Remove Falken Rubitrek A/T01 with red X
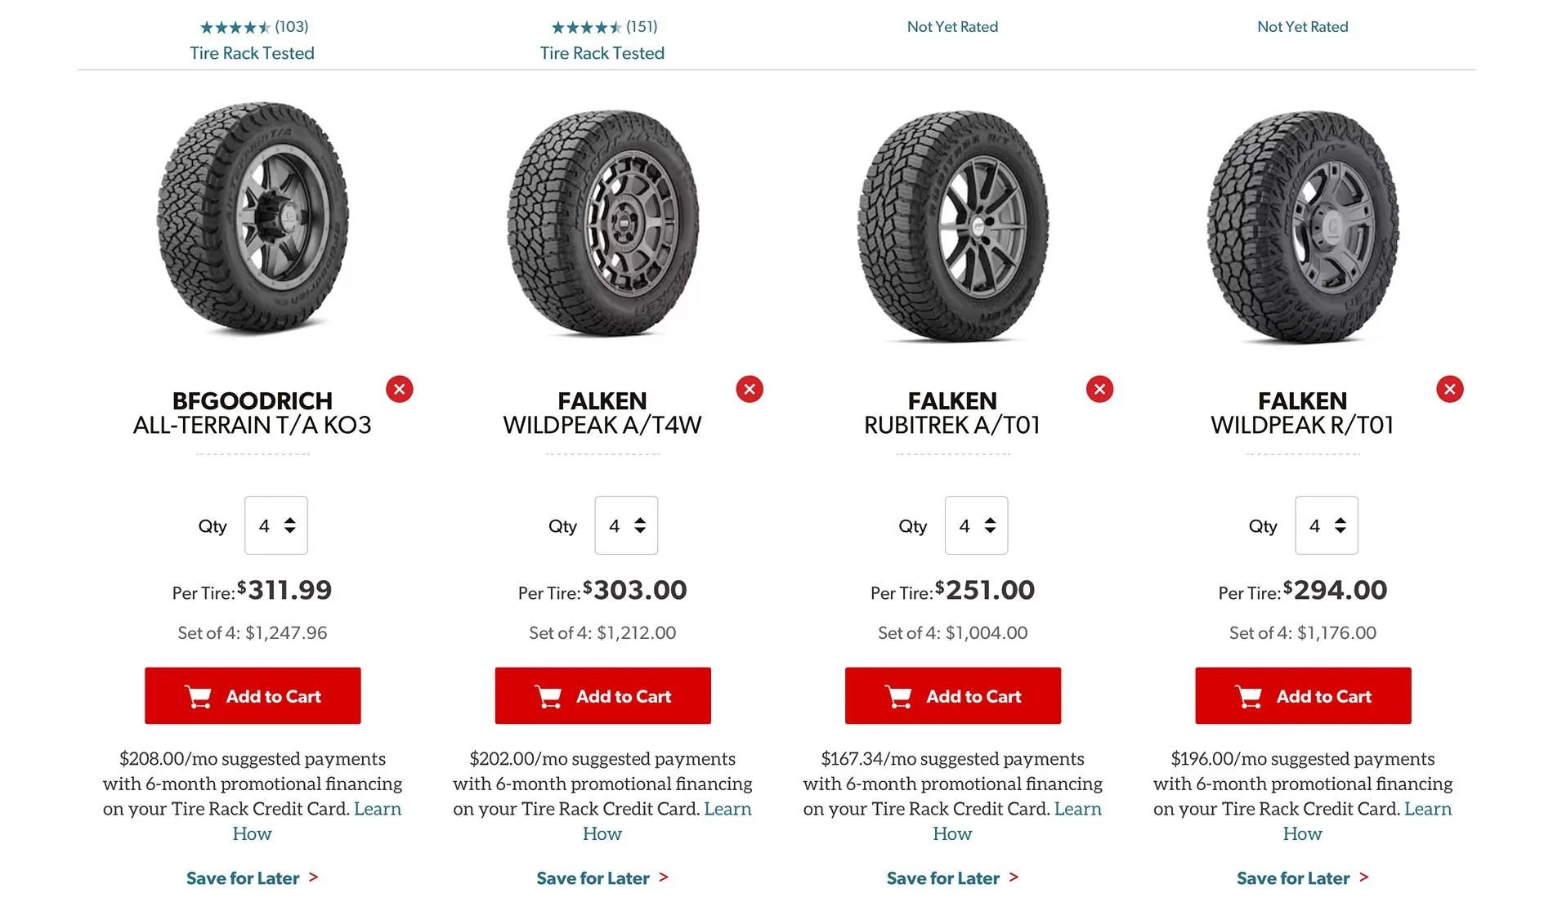The height and width of the screenshot is (911, 1553). click(x=1099, y=389)
